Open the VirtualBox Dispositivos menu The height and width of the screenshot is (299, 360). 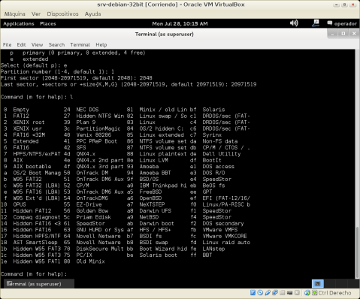62,14
